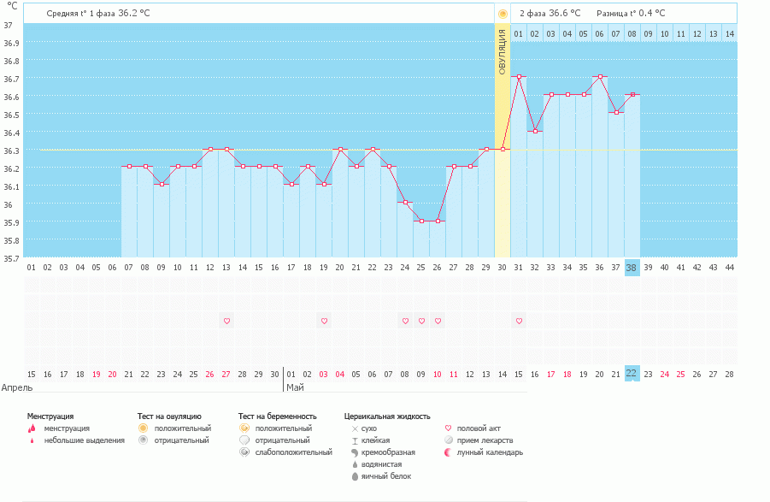Select the negative ovulation test icon
The height and width of the screenshot is (502, 770).
tap(143, 440)
